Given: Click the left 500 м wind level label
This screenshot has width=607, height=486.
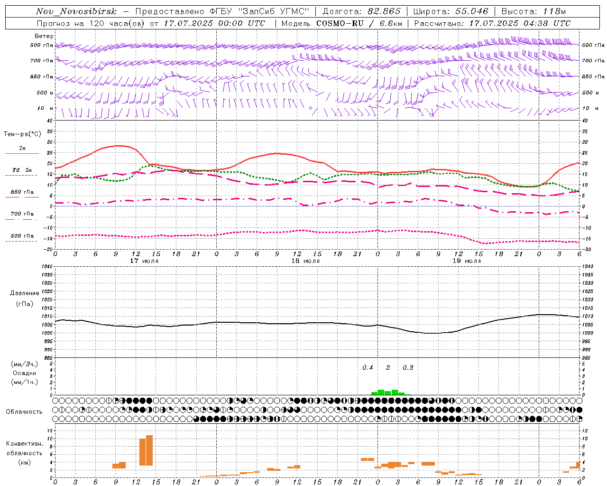Looking at the screenshot, I should coord(45,93).
